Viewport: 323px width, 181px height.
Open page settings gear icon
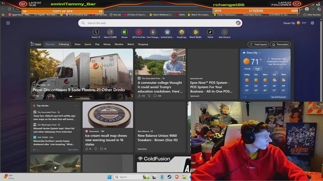click(x=312, y=23)
